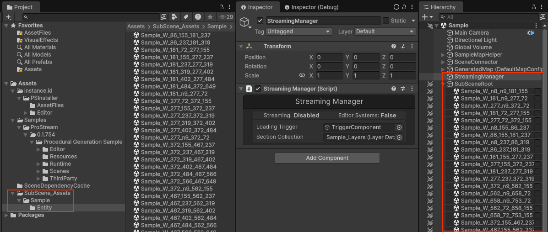Image resolution: width=548 pixels, height=232 pixels.
Task: Click the Hierarchy search field
Action: (x=489, y=17)
